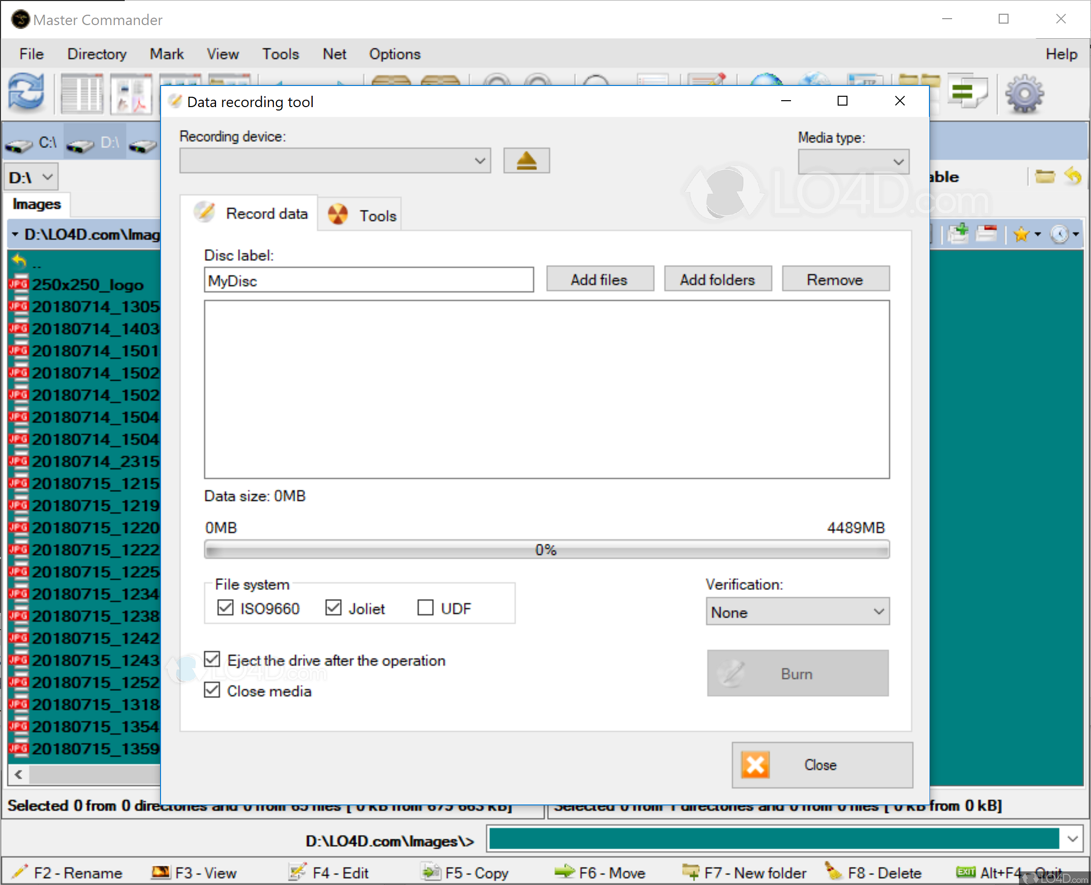
Task: Click the settings gear toolbar icon
Action: pyautogui.click(x=1024, y=94)
